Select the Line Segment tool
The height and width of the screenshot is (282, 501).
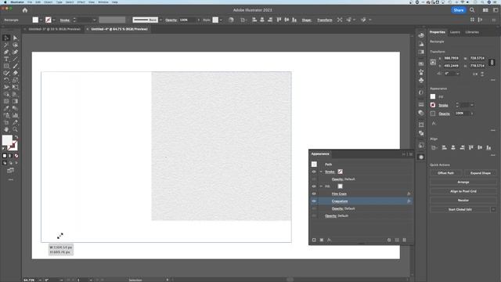(16, 60)
